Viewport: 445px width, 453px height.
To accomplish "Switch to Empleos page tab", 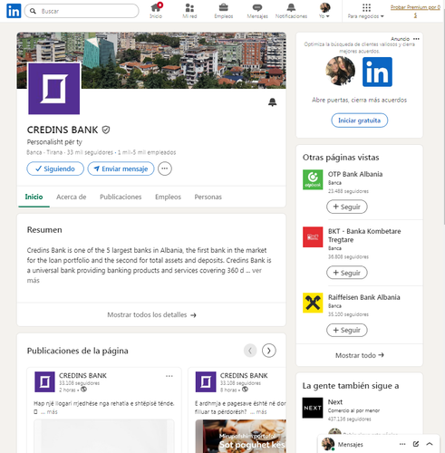I will click(168, 197).
